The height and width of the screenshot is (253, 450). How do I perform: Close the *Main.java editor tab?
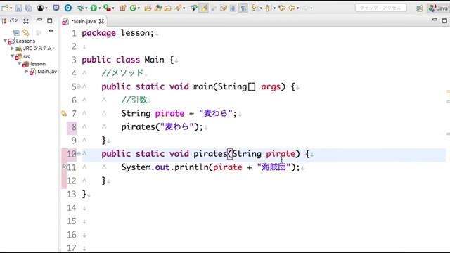101,21
